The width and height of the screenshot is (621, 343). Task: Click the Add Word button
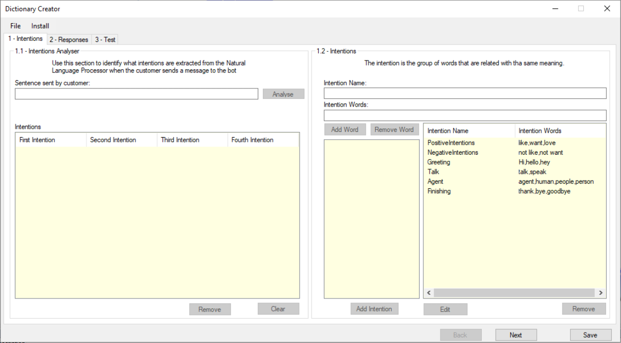click(345, 130)
